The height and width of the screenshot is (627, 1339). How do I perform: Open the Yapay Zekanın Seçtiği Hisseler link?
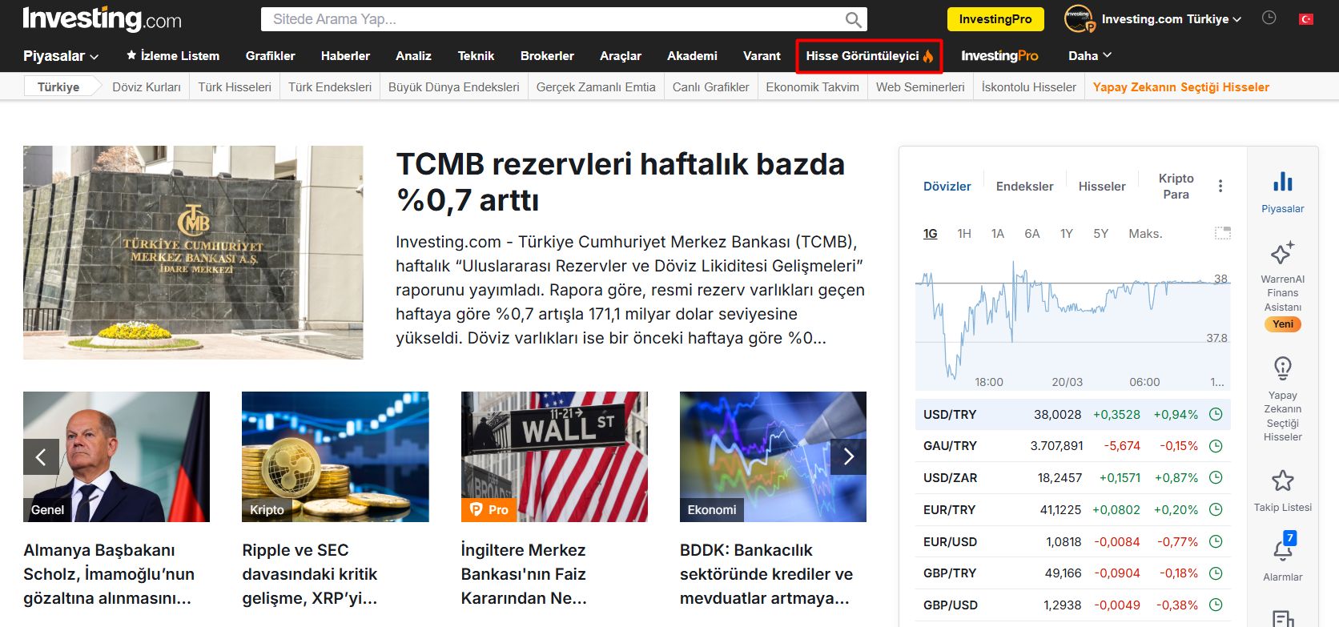[x=1181, y=86]
